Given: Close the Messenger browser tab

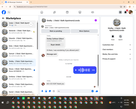Looking at the screenshot, I should (27, 2).
